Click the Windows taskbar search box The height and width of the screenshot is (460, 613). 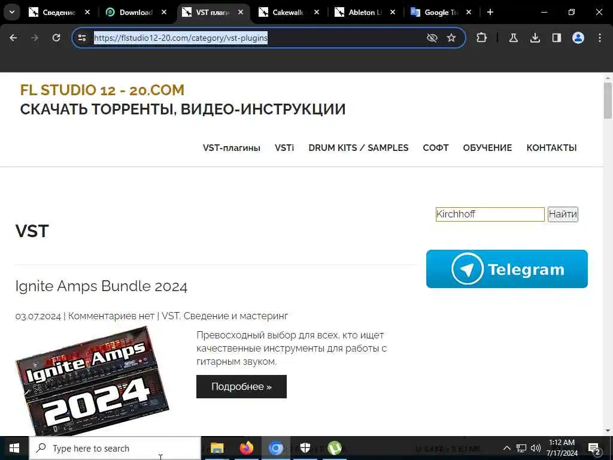pos(116,448)
